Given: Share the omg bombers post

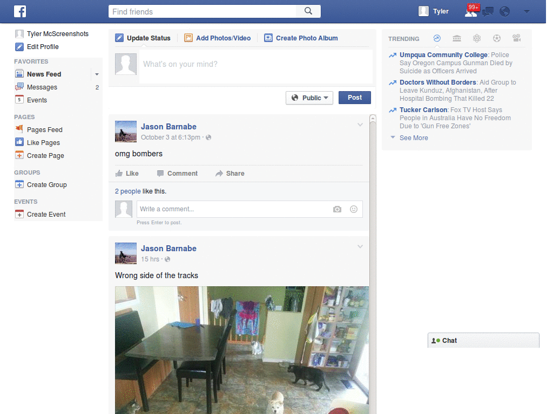Looking at the screenshot, I should pyautogui.click(x=230, y=173).
